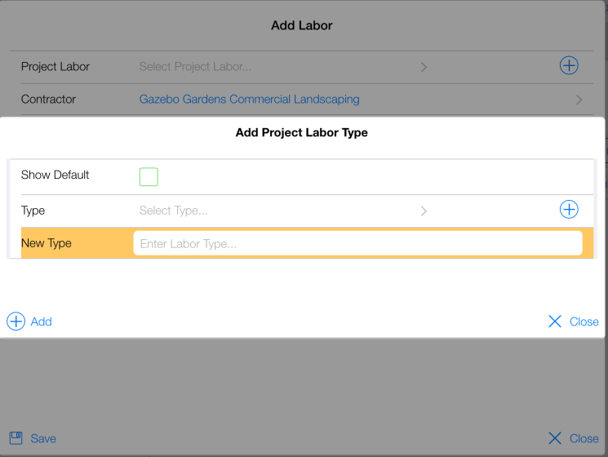Click the X icon in the bottom bar
This screenshot has width=608, height=457.
click(x=555, y=438)
